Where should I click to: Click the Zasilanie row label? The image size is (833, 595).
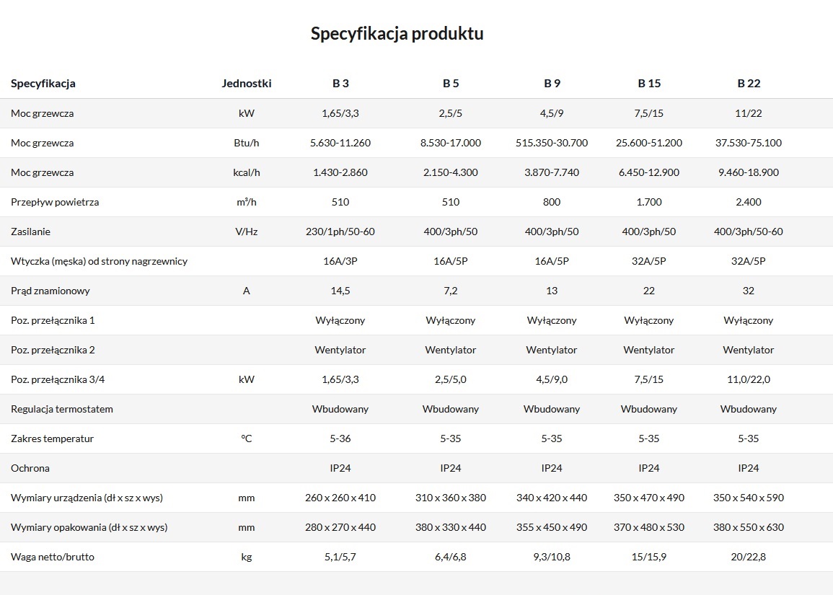point(30,232)
